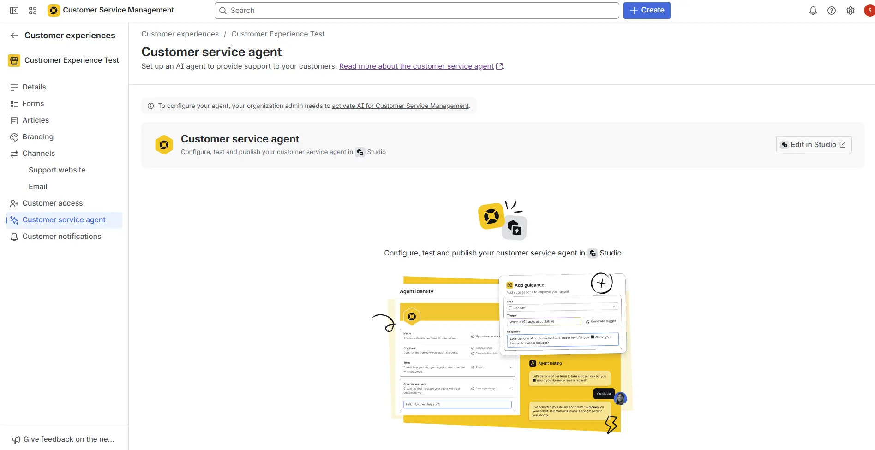The image size is (875, 450).
Task: Select Forms in the sidebar
Action: click(x=33, y=104)
